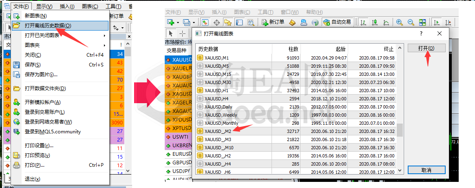Open MetaEditor yellow book icon
Image resolution: width=475 pixels, height=188 pixels.
click(292, 22)
